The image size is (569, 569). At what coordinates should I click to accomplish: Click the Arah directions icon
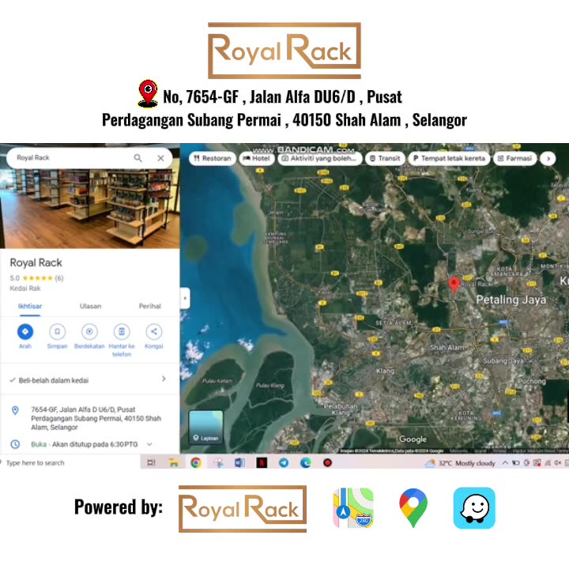coord(25,332)
